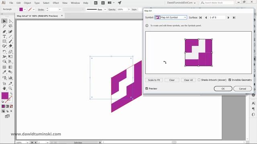Select the Rotate tool

click(4, 52)
